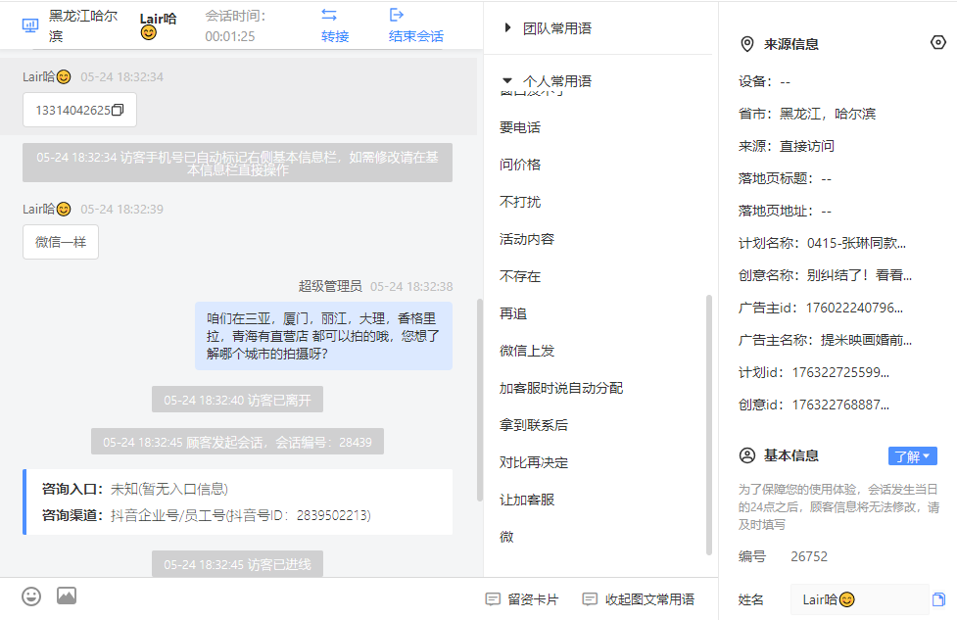
Task: Click the 超级管理员 reply about 三亚 厦门 丽江
Action: [x=323, y=336]
